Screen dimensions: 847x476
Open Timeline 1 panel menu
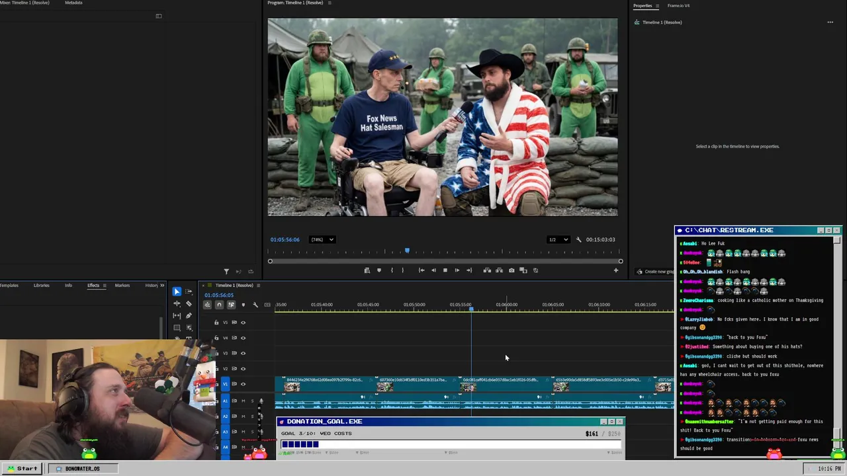pyautogui.click(x=259, y=286)
